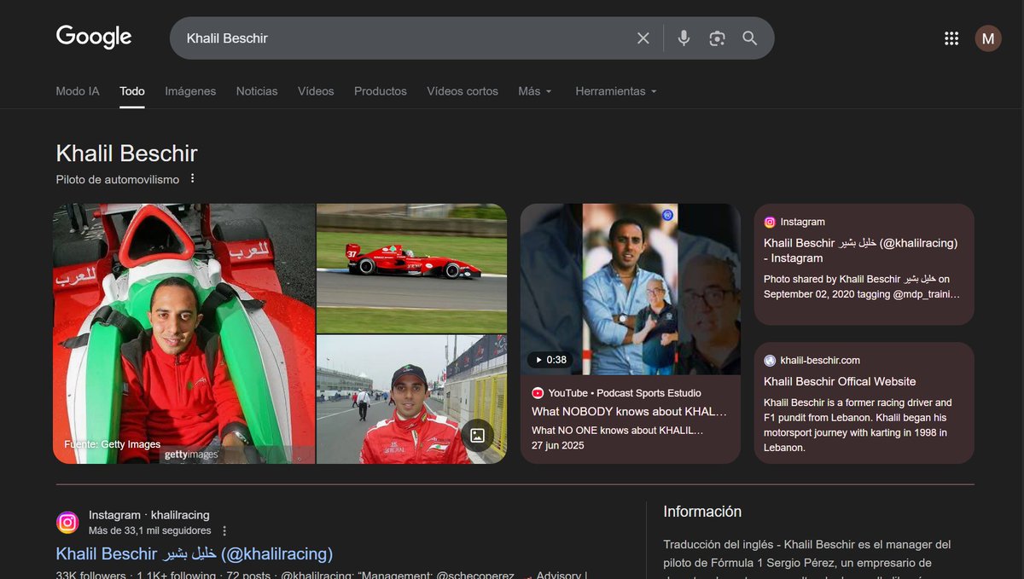Open result link Khalil Beschir (@khalilracing)
Image resolution: width=1024 pixels, height=579 pixels.
click(195, 554)
